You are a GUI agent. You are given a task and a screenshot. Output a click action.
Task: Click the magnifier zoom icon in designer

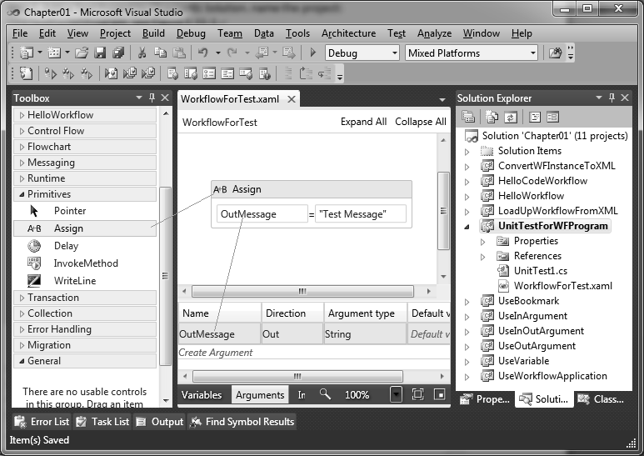click(x=325, y=394)
